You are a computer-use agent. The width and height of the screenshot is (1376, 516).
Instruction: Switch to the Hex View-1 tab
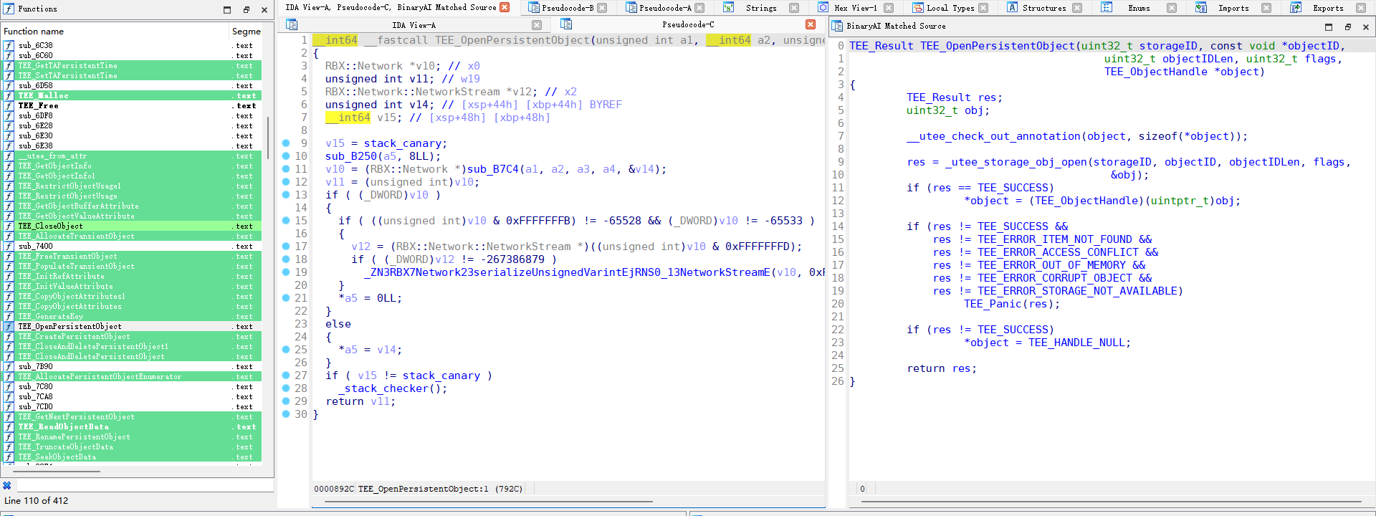[855, 8]
